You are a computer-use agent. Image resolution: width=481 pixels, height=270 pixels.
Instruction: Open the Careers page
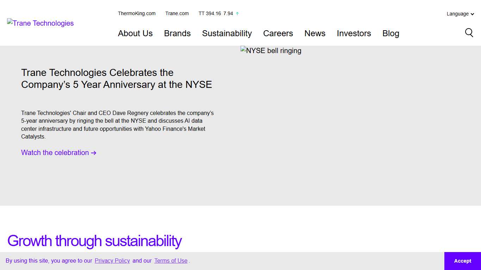pos(278,33)
